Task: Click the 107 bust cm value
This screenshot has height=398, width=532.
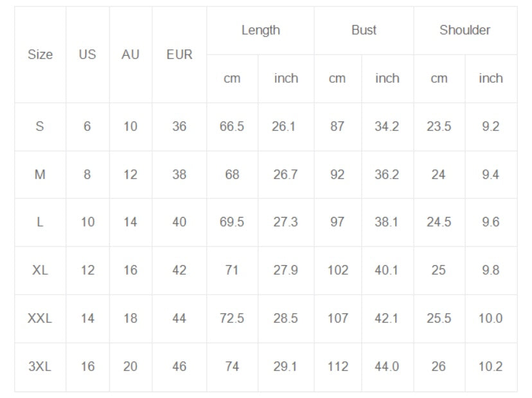Action: (x=337, y=318)
